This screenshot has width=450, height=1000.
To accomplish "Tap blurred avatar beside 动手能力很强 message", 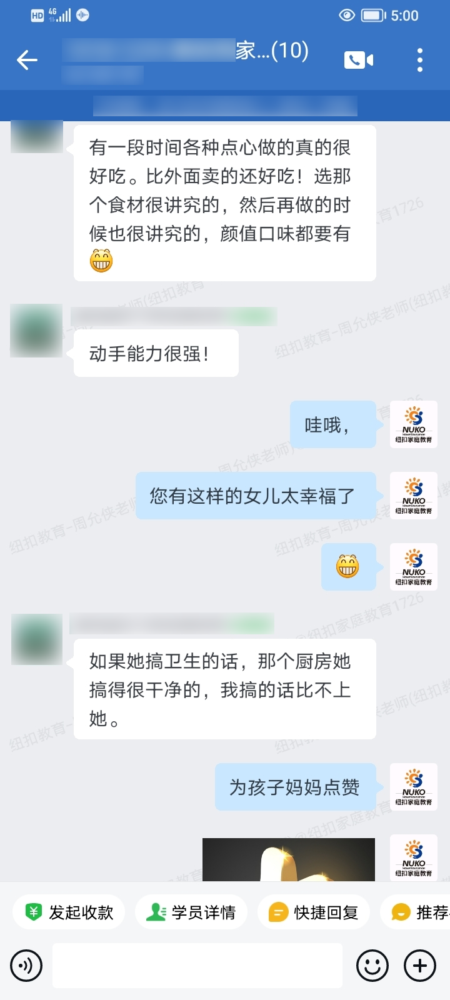I will coord(36,331).
